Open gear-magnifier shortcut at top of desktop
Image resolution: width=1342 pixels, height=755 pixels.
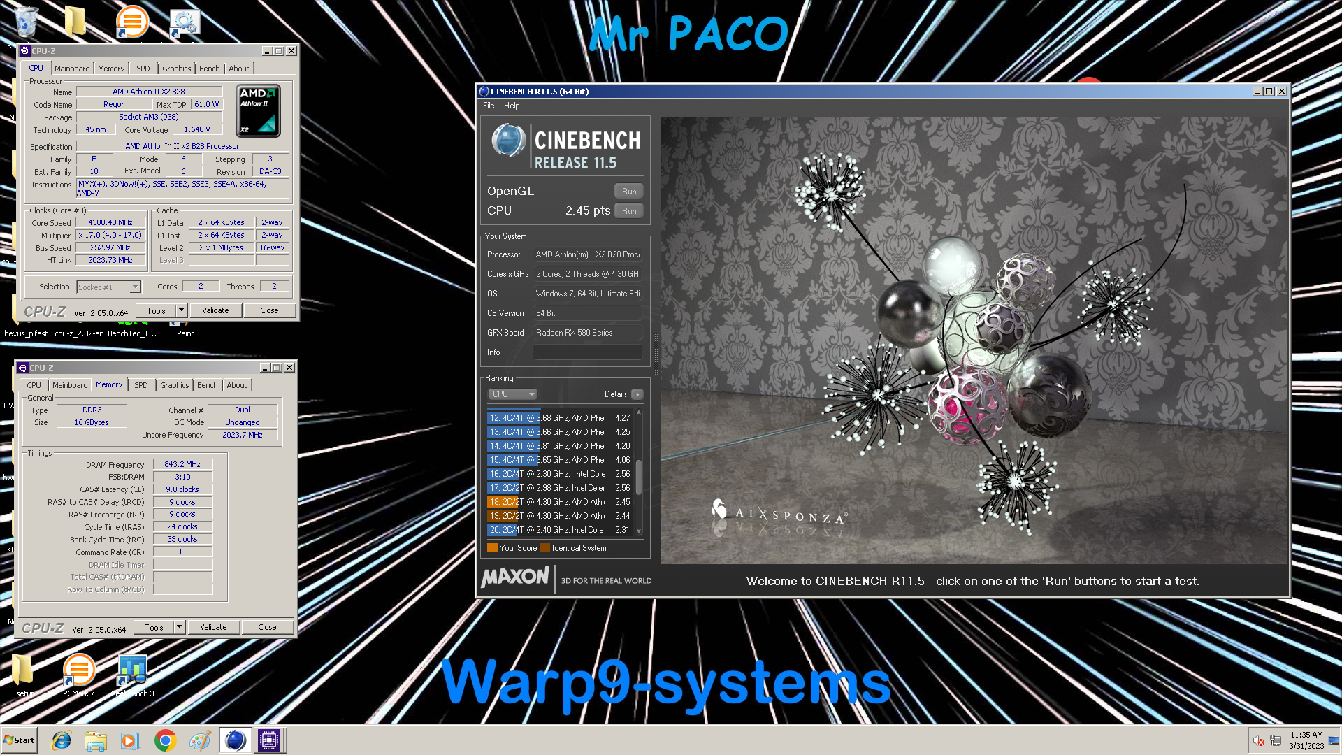(185, 22)
